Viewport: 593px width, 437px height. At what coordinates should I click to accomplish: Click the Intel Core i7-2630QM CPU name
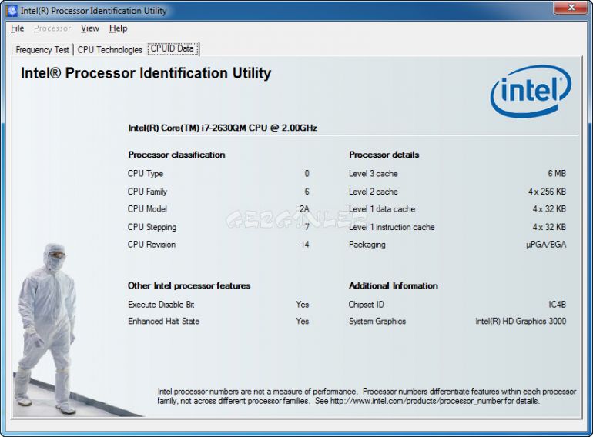(x=223, y=128)
